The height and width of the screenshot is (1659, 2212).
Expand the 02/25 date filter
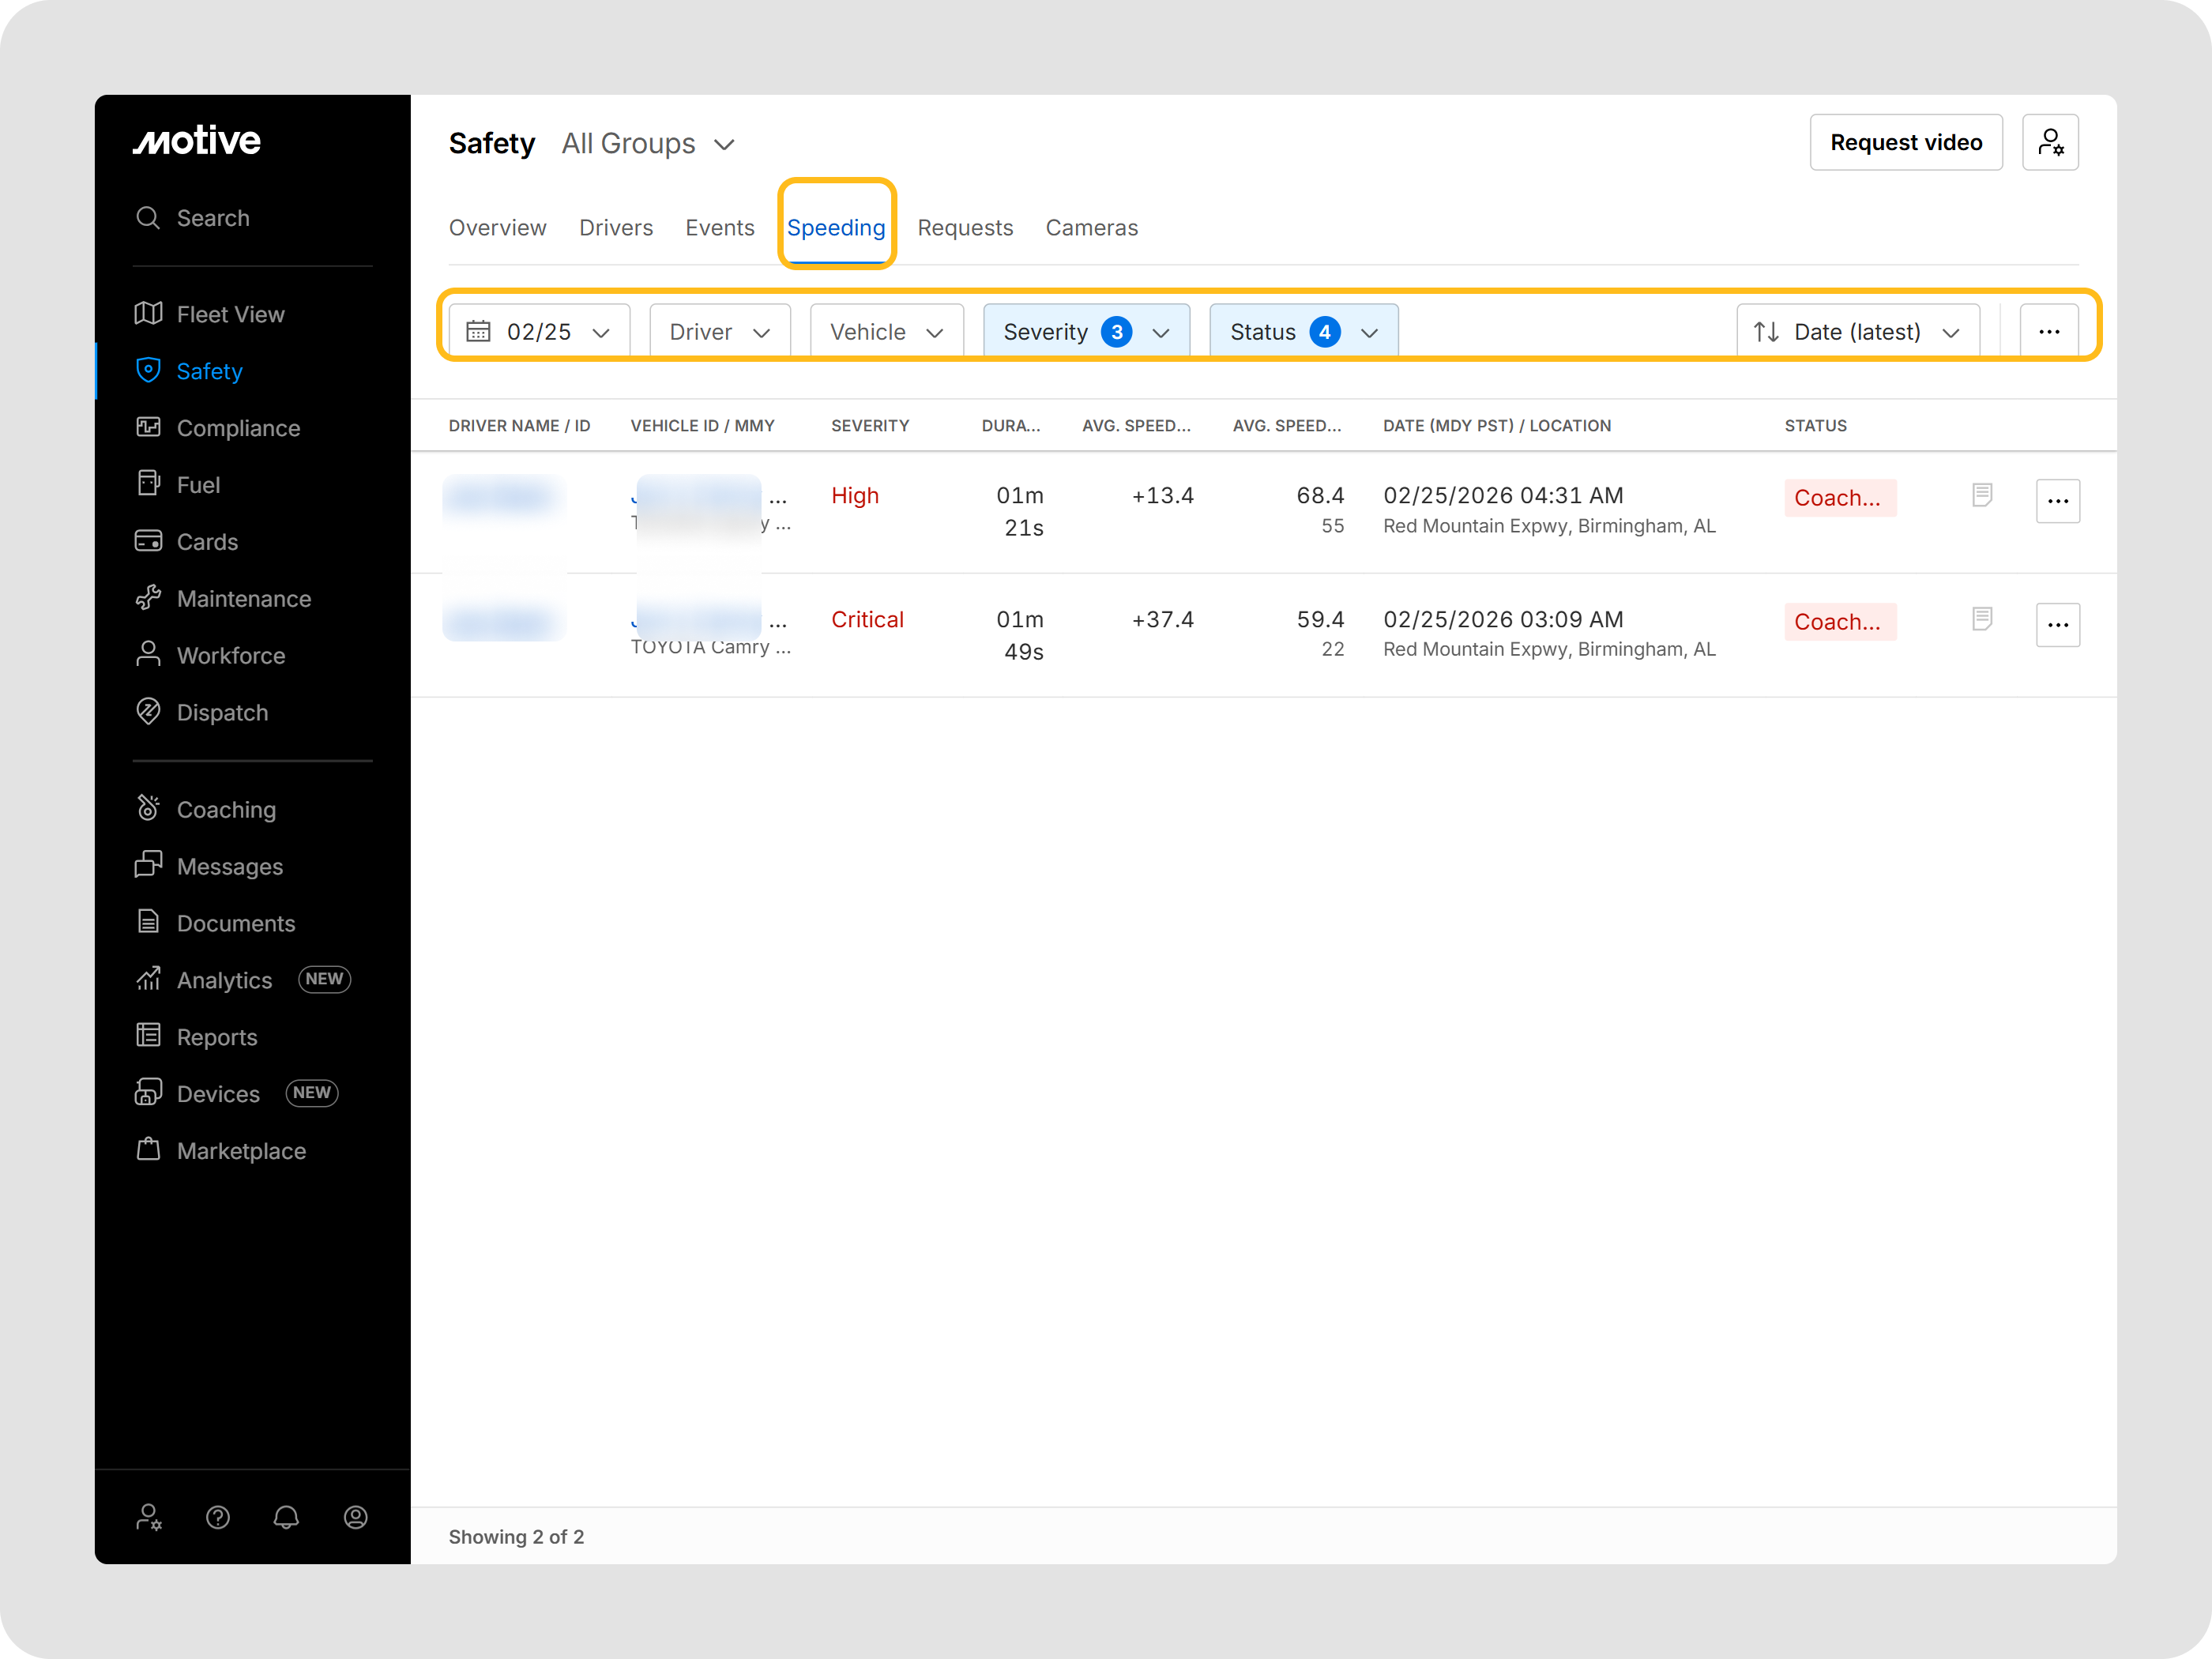click(x=539, y=332)
